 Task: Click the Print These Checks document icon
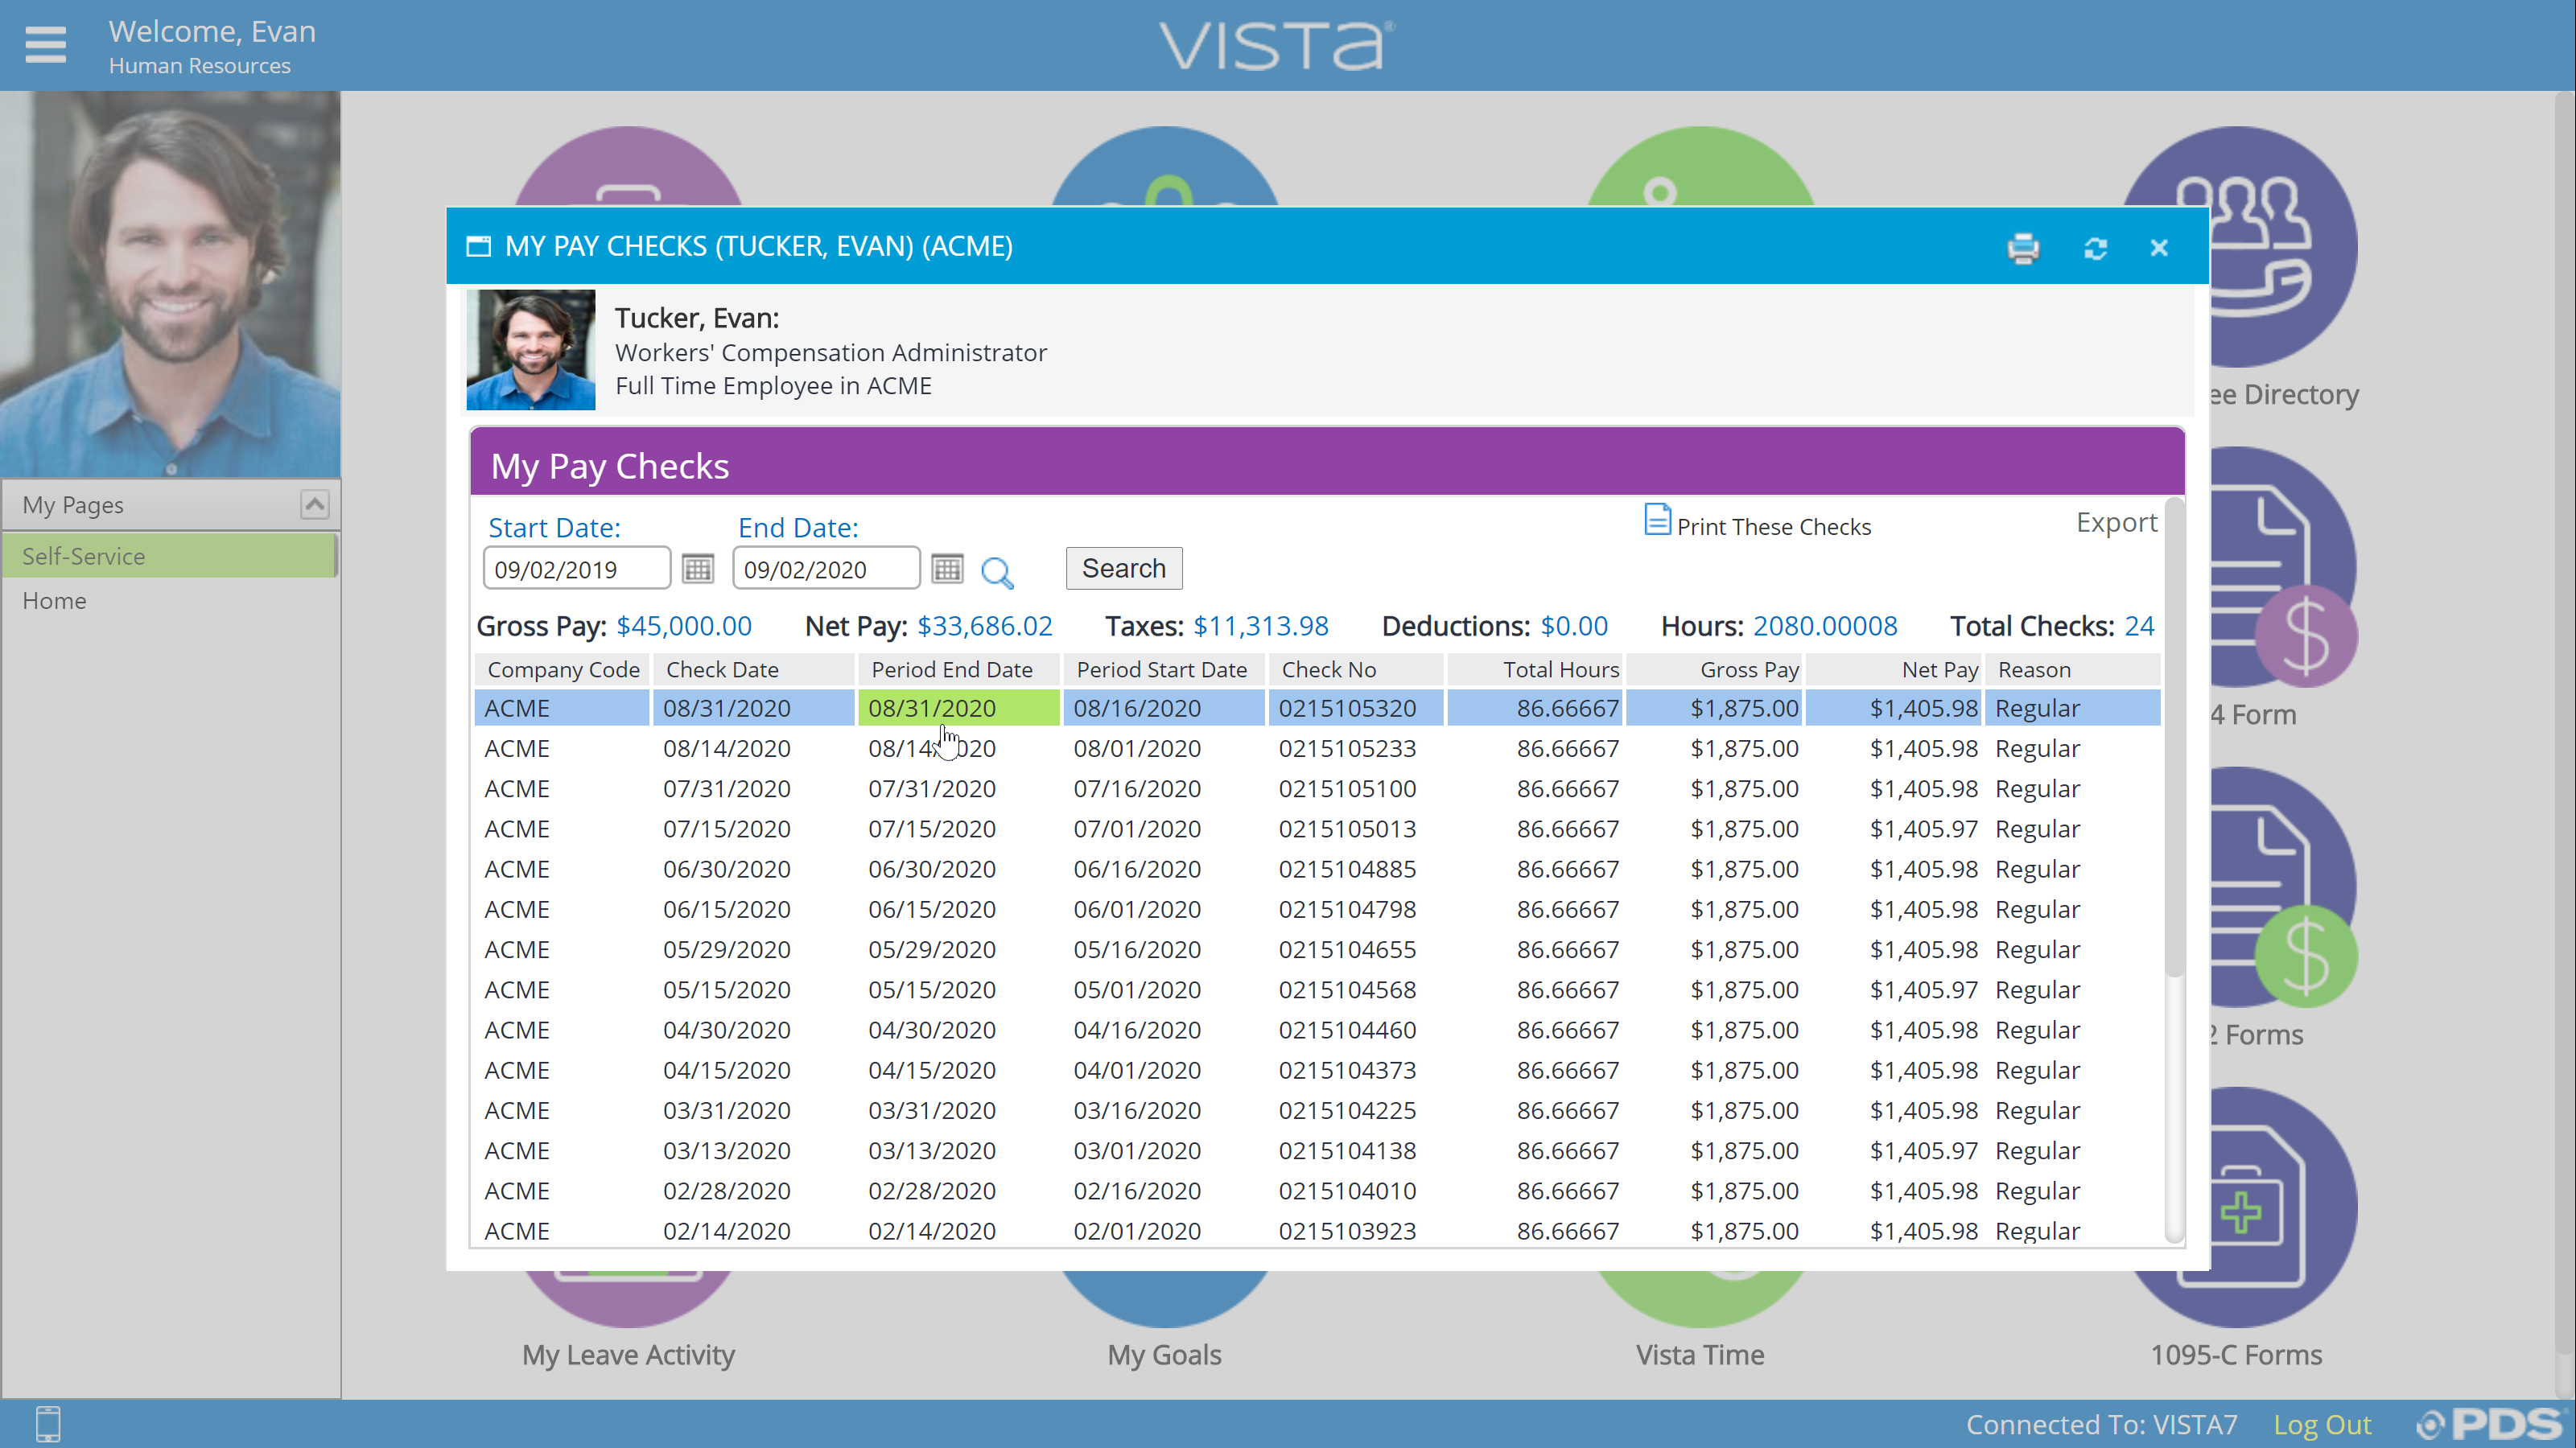pos(1657,520)
